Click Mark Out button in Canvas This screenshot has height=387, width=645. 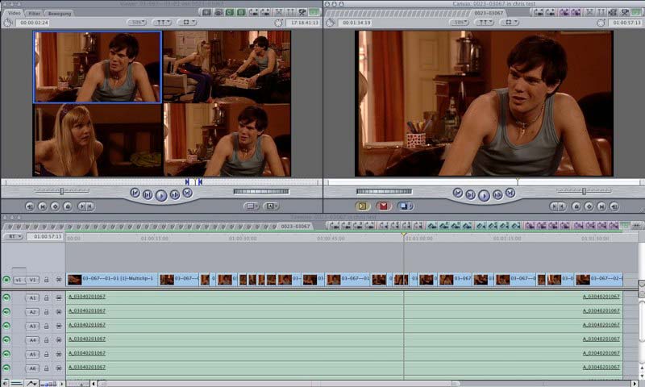[562, 206]
